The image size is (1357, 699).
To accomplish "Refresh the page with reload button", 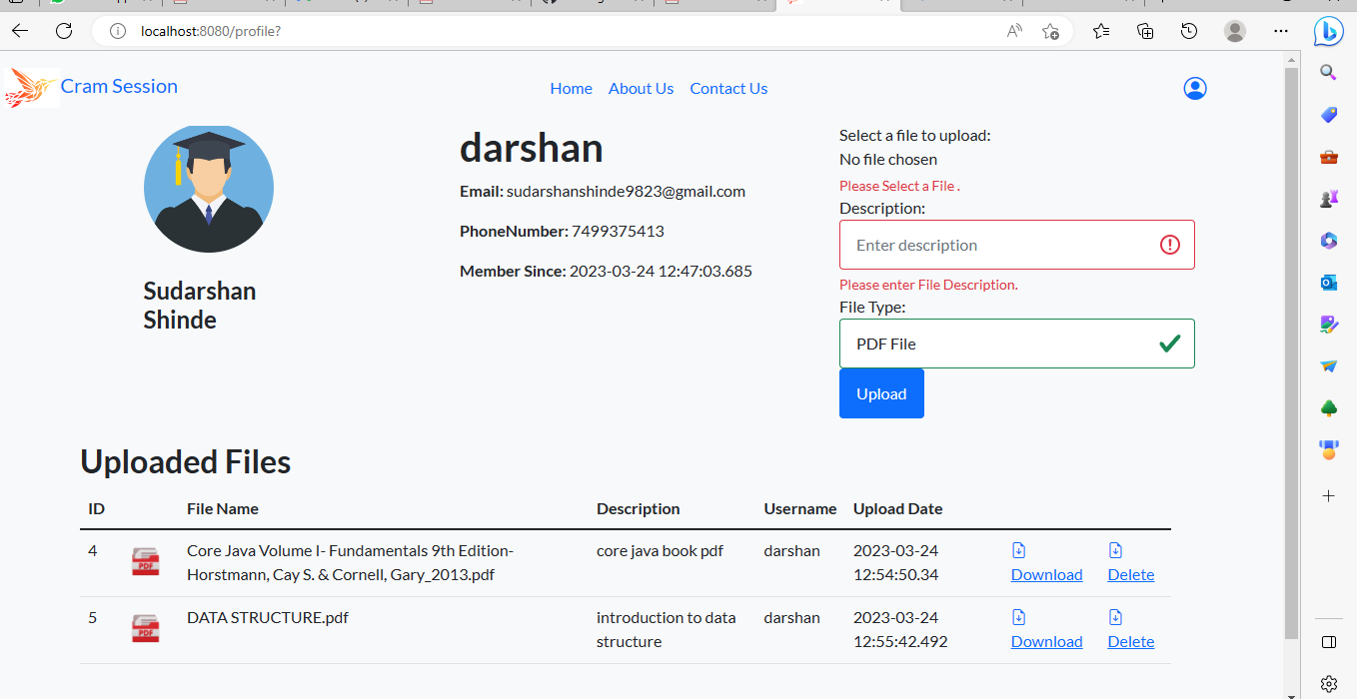I will 64,31.
